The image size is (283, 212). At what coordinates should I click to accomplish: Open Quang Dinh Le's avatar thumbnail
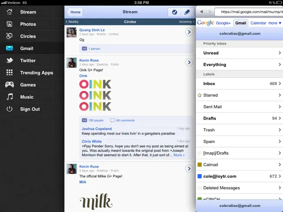click(x=71, y=32)
